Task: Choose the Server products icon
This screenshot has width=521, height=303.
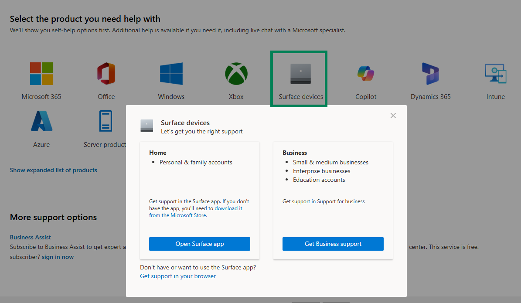Action: tap(106, 121)
